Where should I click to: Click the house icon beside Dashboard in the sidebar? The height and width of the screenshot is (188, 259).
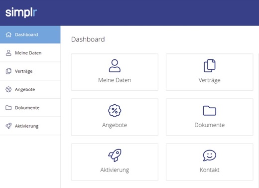tap(8, 34)
